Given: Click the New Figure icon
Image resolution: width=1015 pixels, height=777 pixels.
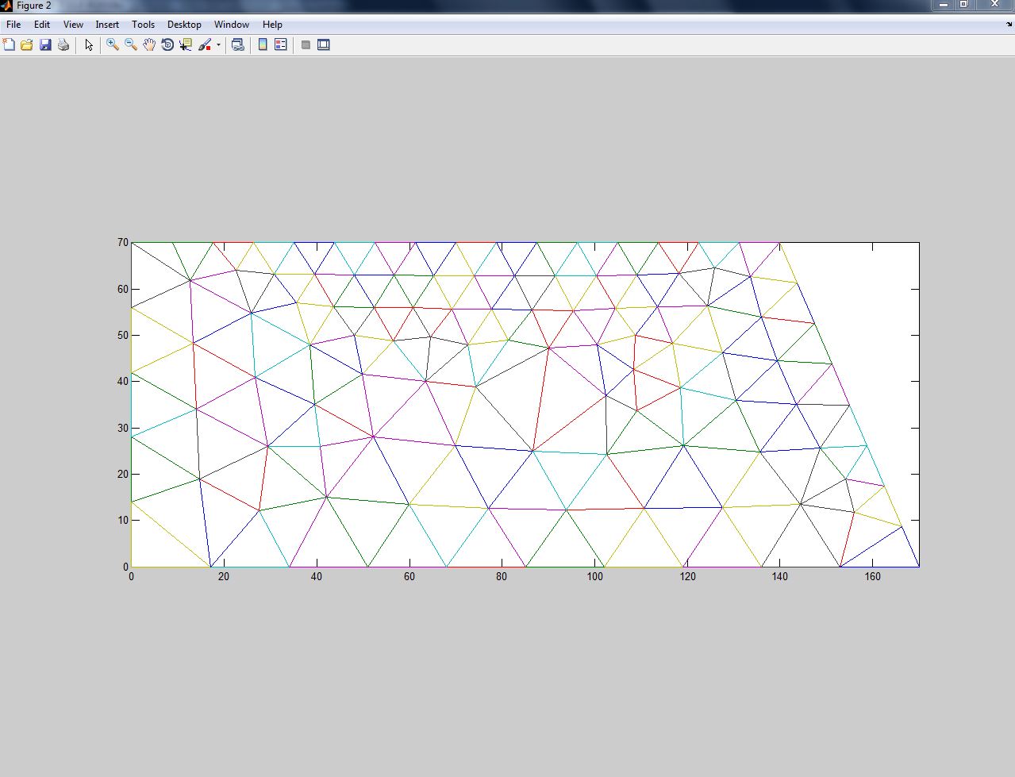Looking at the screenshot, I should click(x=9, y=45).
